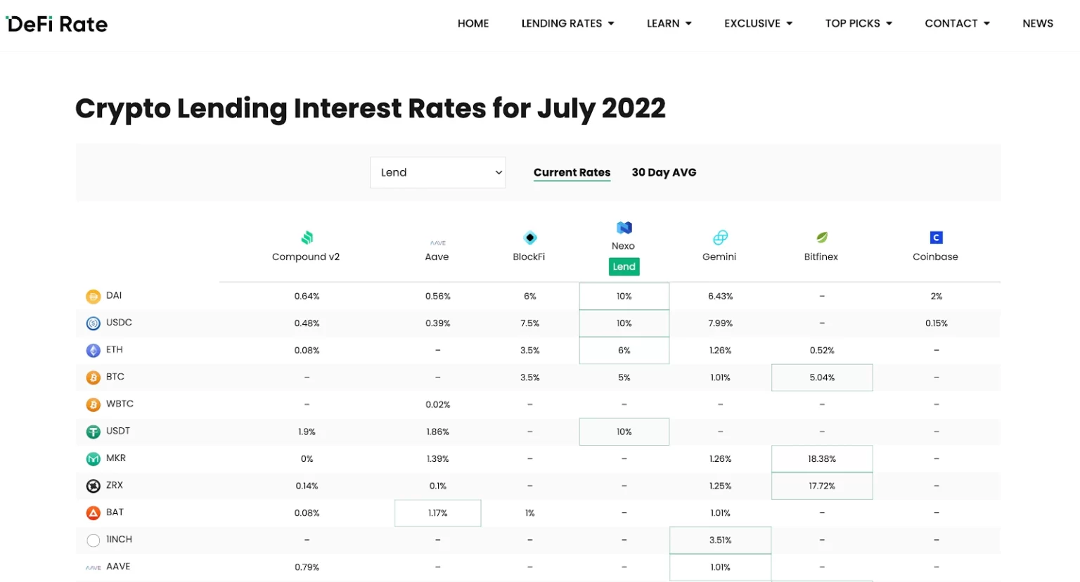
Task: Expand the Top Picks menu
Action: [x=859, y=24]
